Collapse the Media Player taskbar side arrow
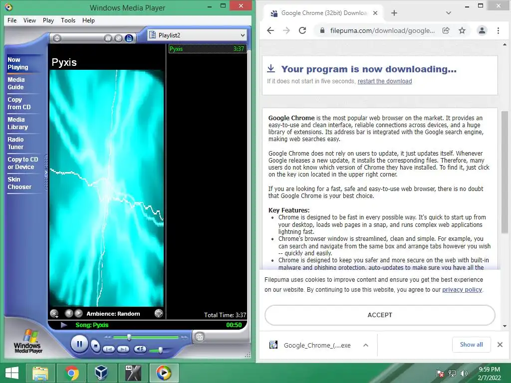Screen dimensions: 511x383 (x=46, y=173)
